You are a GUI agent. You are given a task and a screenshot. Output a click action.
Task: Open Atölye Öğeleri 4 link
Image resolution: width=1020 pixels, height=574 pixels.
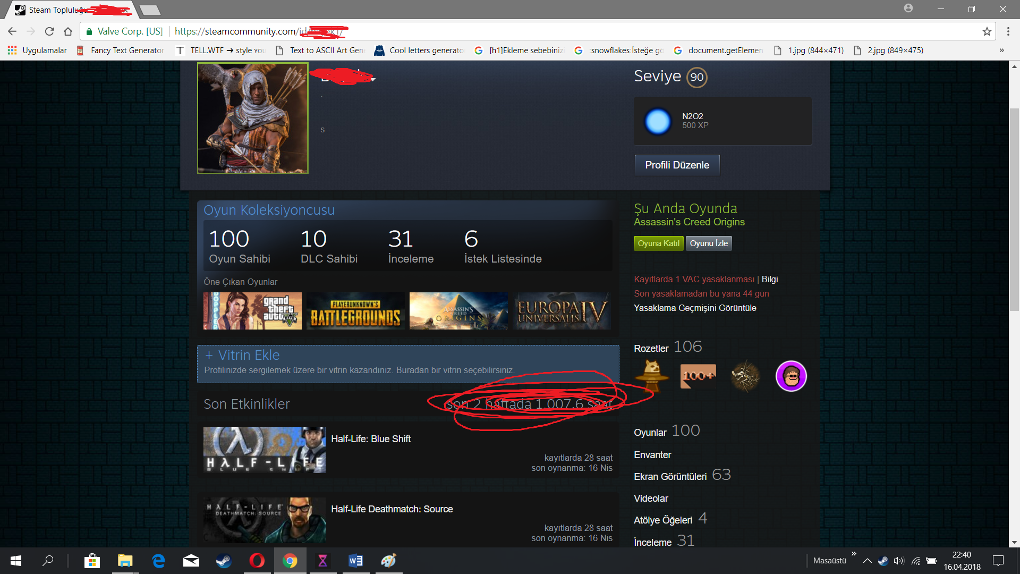[x=670, y=519]
